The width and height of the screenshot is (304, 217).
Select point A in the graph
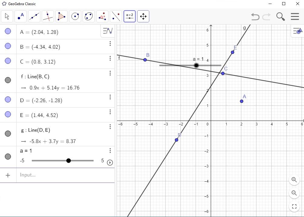pos(242,101)
